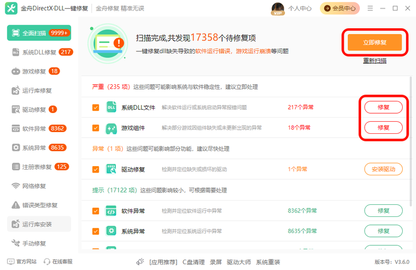This screenshot has height=270, width=416.
Task: Click the 游戏组件 gamepad icon
Action: pyautogui.click(x=111, y=128)
